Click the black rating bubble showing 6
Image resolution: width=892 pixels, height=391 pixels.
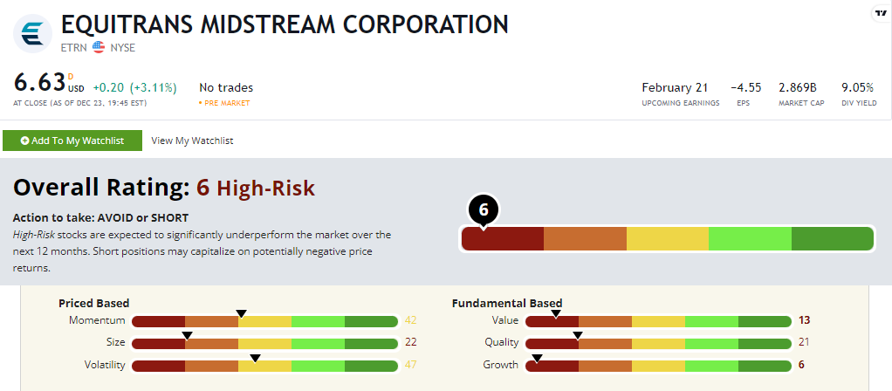click(484, 210)
